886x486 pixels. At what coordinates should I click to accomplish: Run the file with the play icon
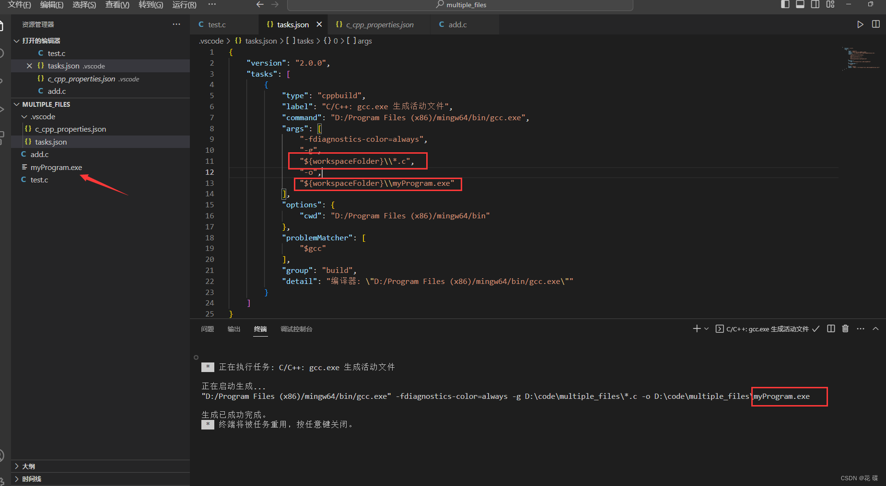(x=860, y=24)
